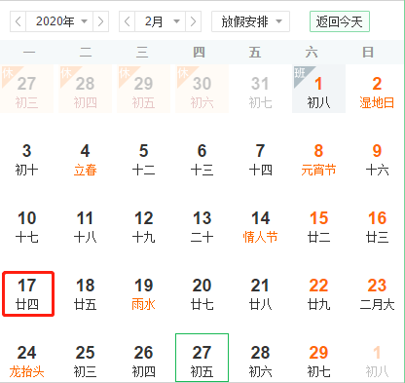Select February 19 雨水 date
The width and height of the screenshot is (405, 383).
click(x=143, y=294)
